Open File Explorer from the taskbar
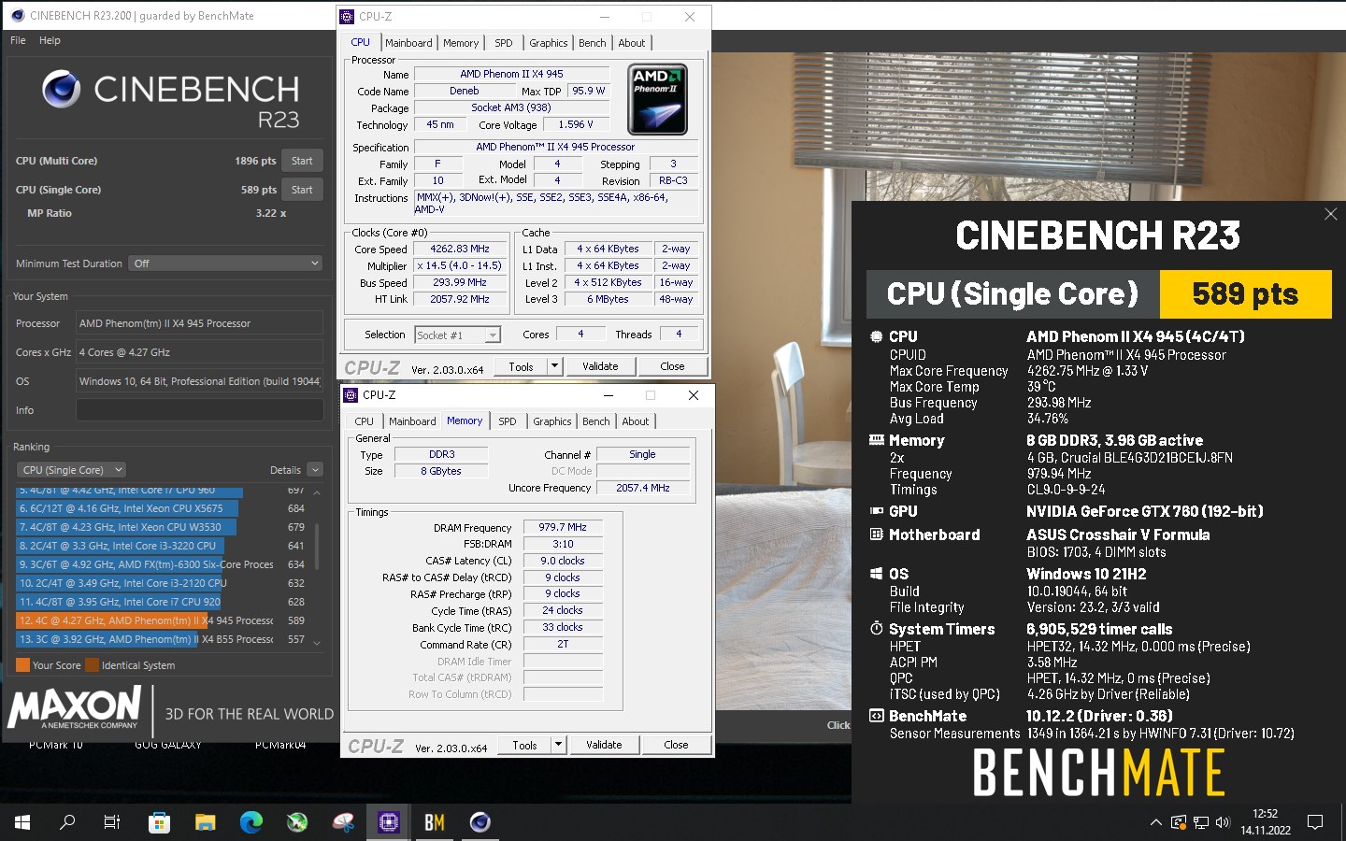This screenshot has height=841, width=1346. coord(205,822)
